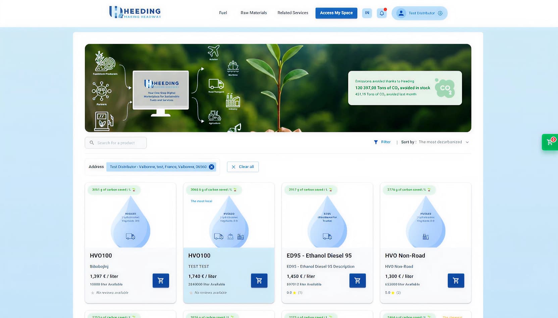The image size is (558, 318).
Task: Click the IN language badge
Action: coord(367,13)
